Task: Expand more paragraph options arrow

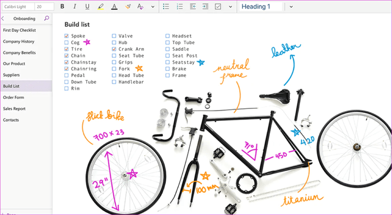Action: click(231, 7)
